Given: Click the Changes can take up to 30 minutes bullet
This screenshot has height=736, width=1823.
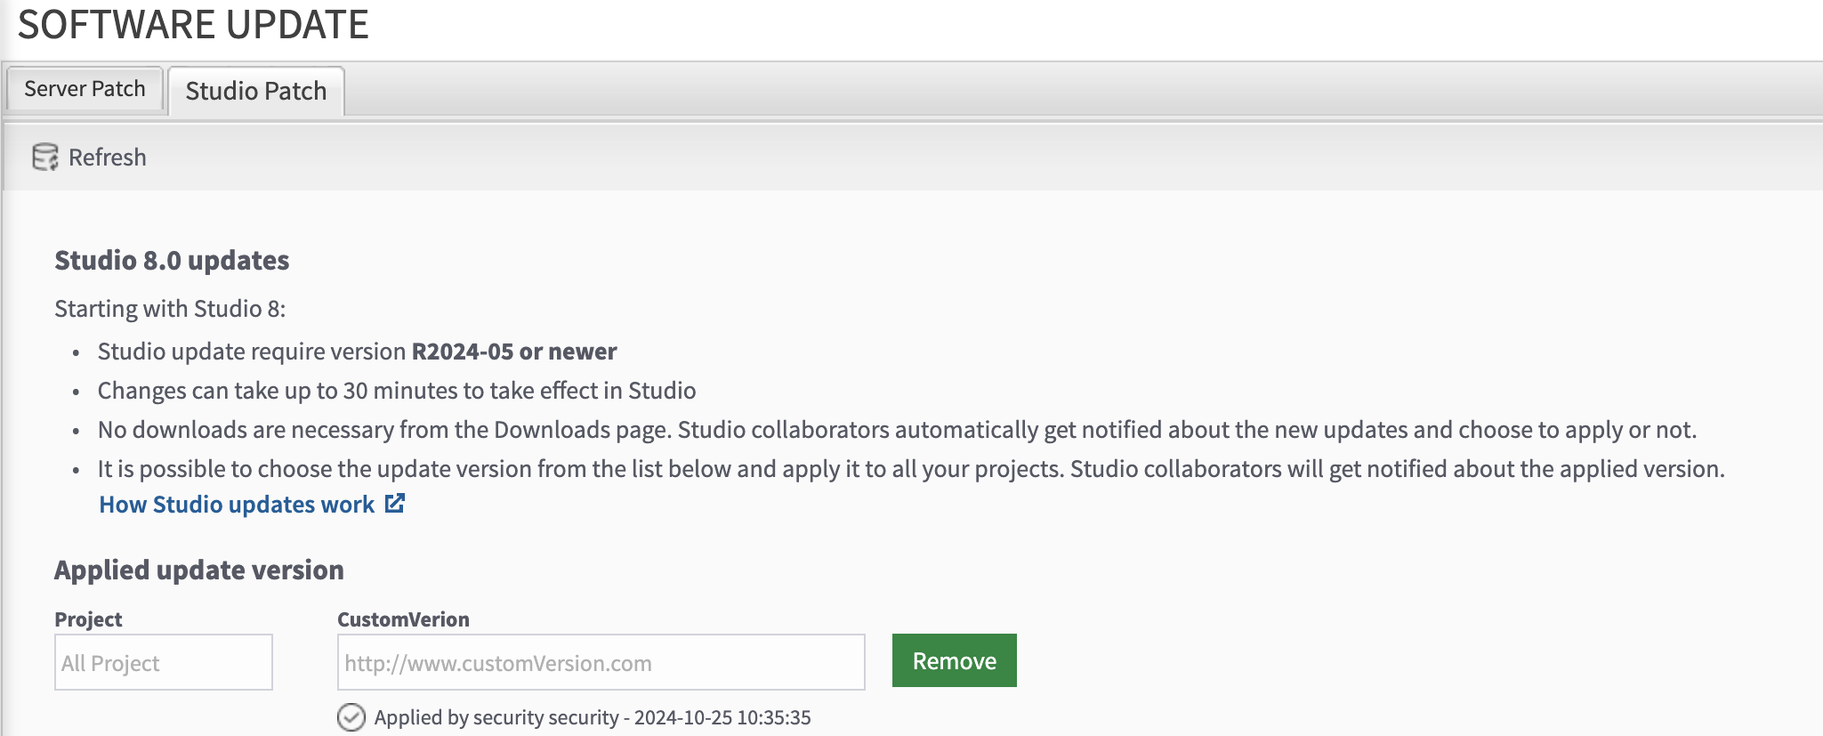Looking at the screenshot, I should (x=397, y=391).
